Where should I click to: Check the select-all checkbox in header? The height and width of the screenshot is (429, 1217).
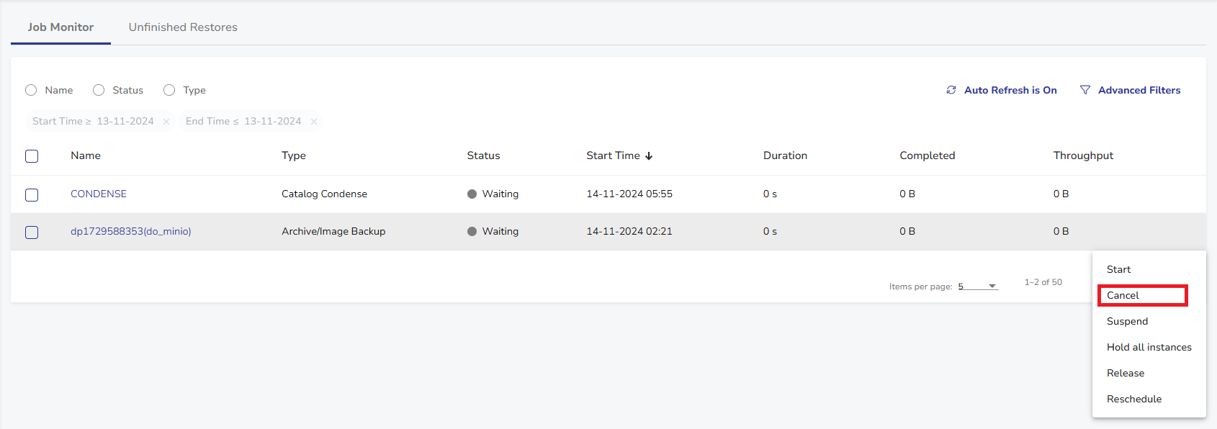click(x=32, y=156)
